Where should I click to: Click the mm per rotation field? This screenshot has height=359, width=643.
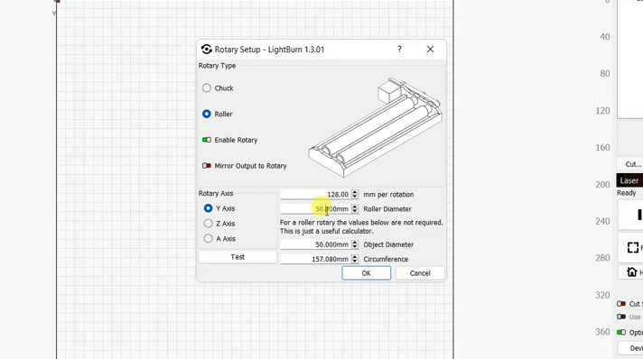[316, 194]
